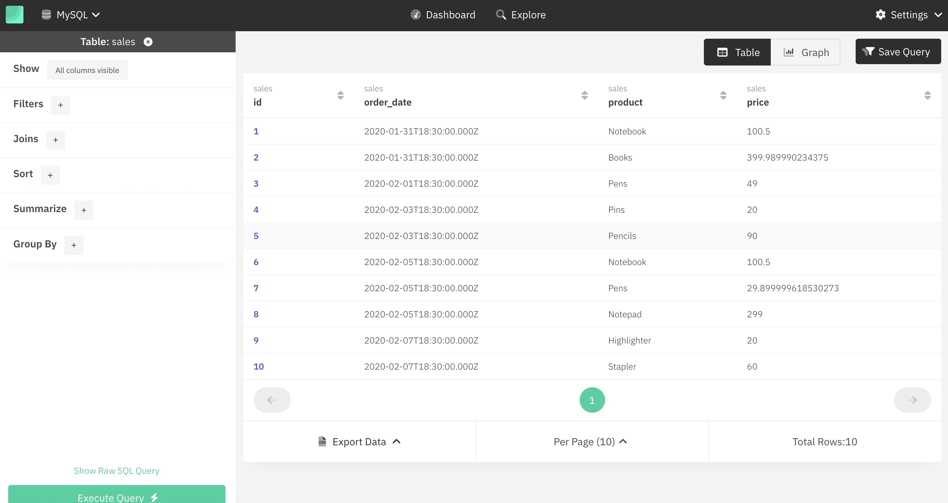Click the Table view icon
948x503 pixels.
pos(722,51)
